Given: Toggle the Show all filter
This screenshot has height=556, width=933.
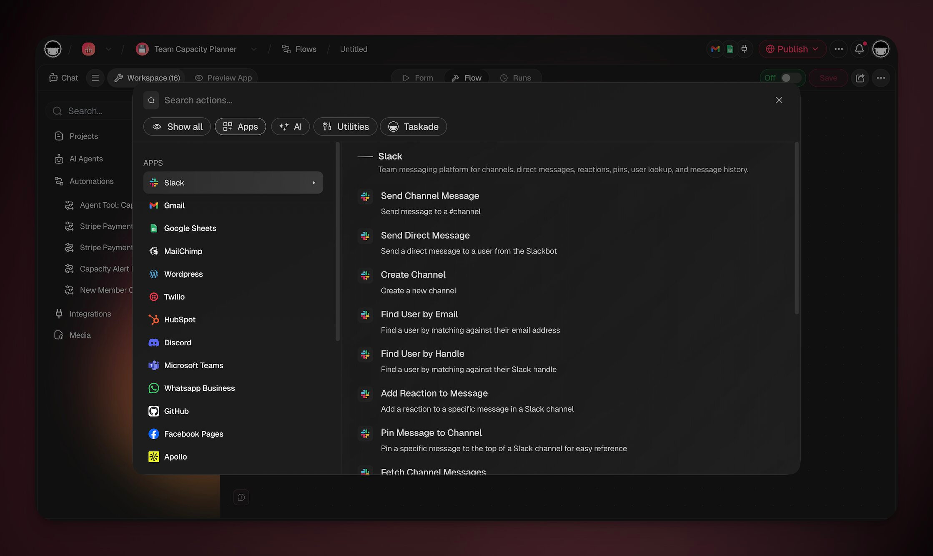Looking at the screenshot, I should 177,127.
